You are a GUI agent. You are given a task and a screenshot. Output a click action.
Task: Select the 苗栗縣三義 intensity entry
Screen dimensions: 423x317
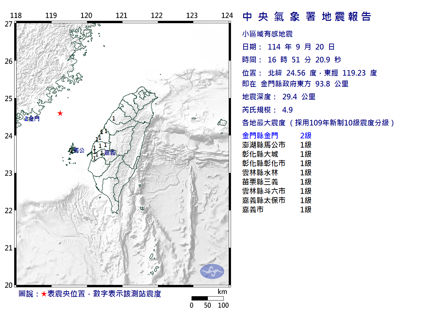click(277, 182)
